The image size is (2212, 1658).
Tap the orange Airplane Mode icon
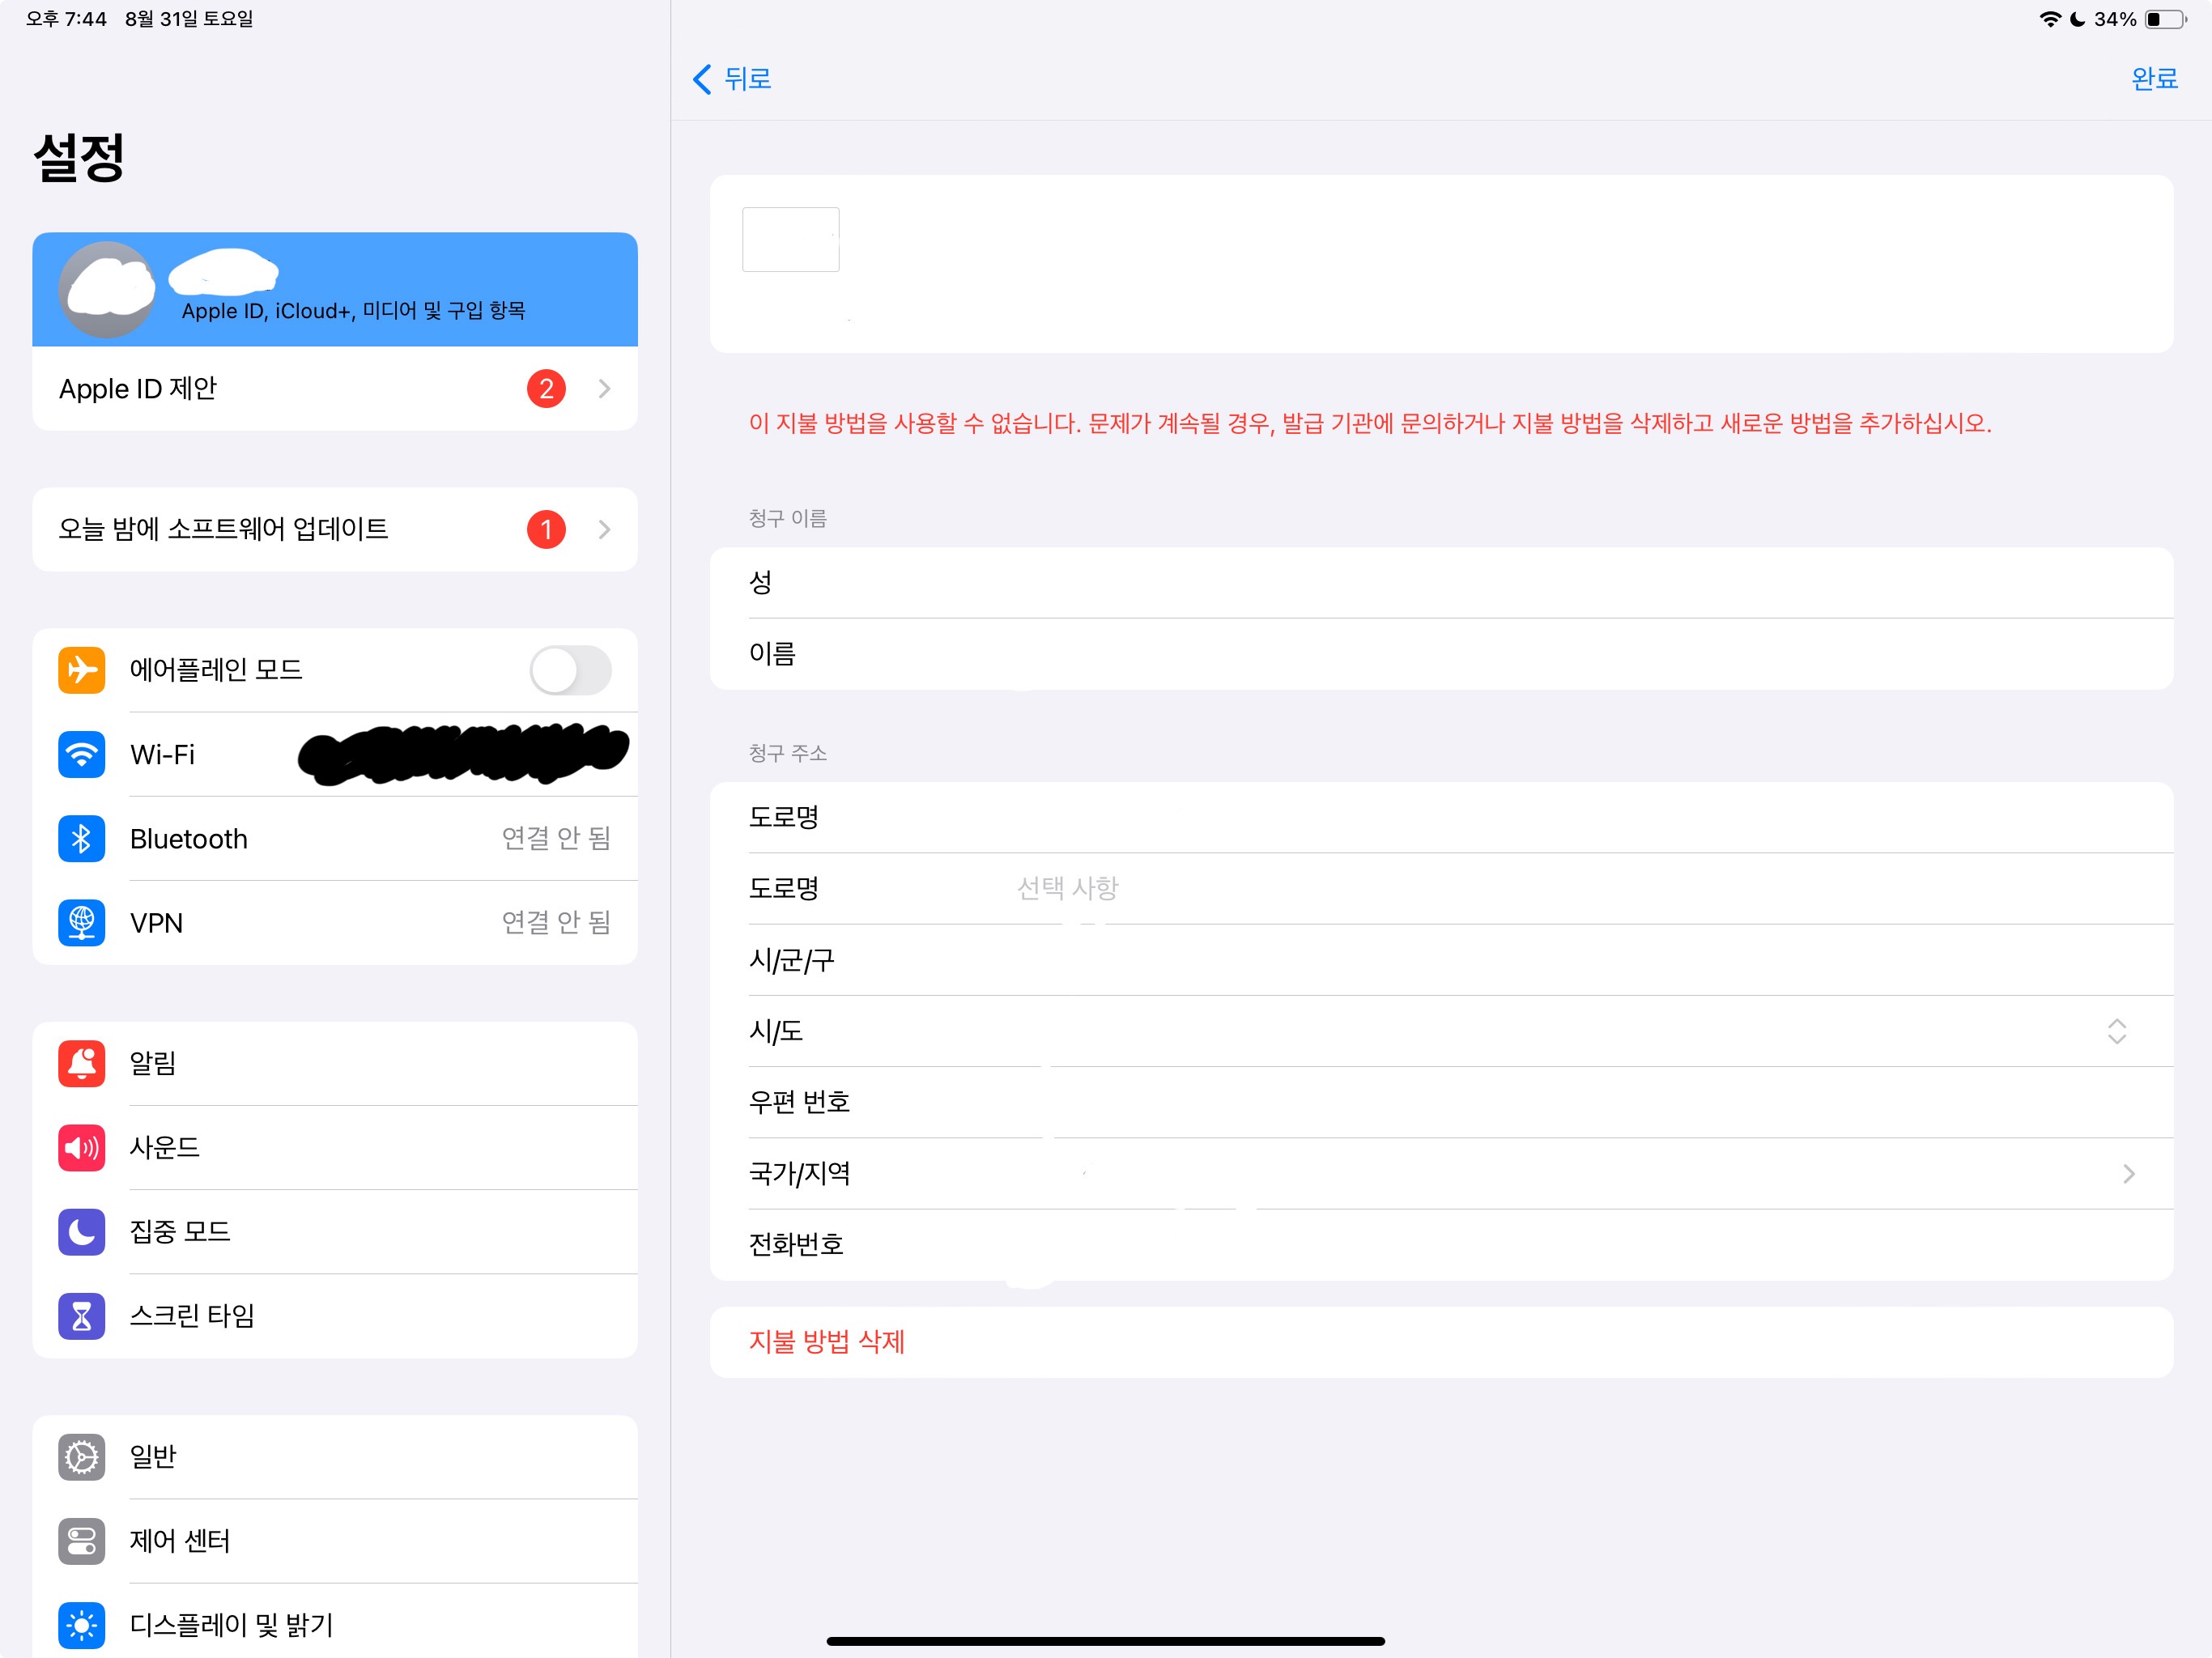pos(81,670)
